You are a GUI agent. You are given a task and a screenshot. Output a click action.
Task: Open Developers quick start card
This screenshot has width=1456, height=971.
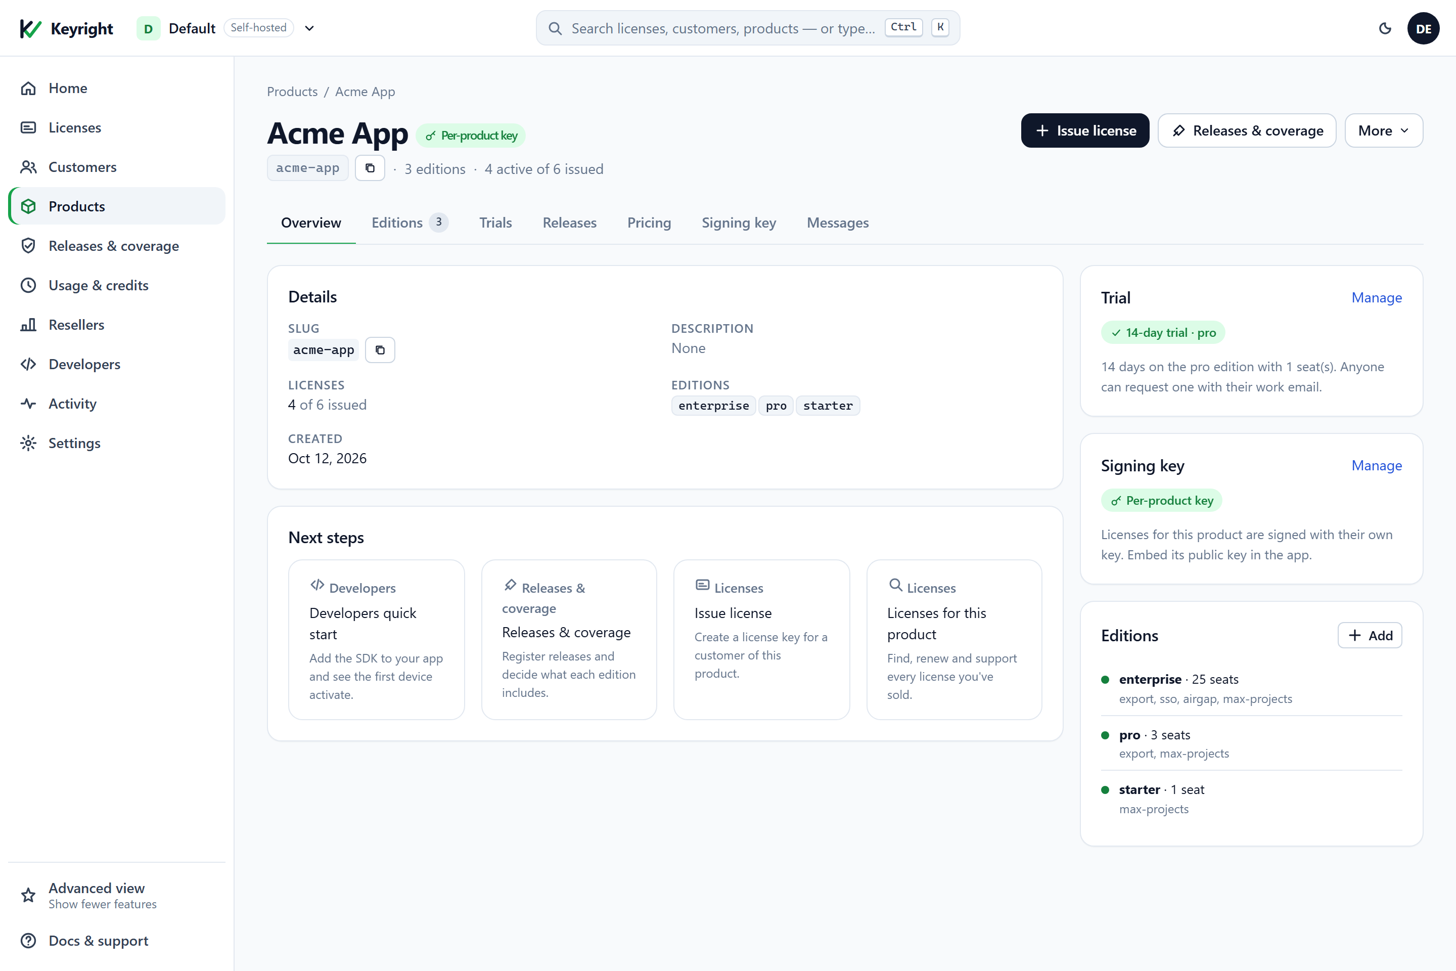[x=376, y=640]
